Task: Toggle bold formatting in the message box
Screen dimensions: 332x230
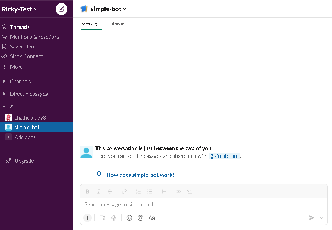Action: click(x=87, y=191)
